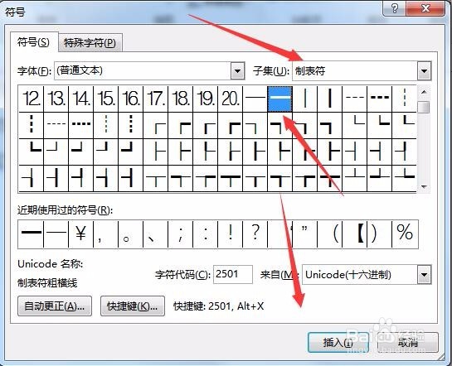Click the 插入(I) insert button
Viewport: 452px width, 366px height.
pyautogui.click(x=338, y=343)
